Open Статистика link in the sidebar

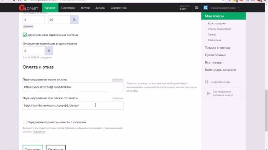214,40
